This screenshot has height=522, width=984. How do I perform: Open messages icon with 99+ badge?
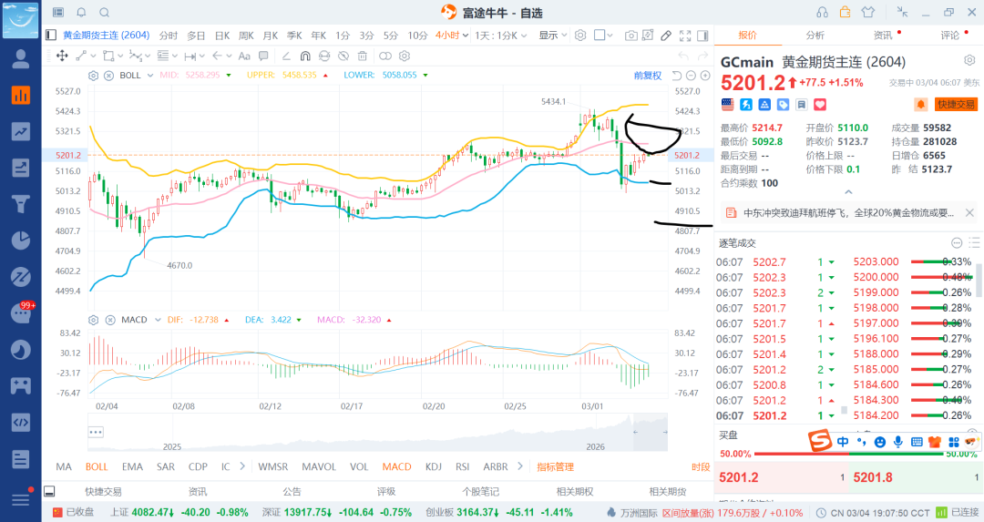pyautogui.click(x=21, y=313)
